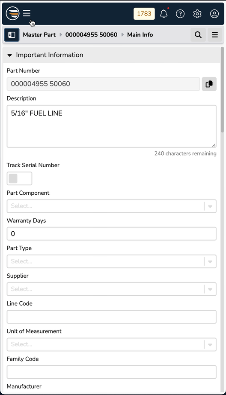Toggle the sidebar panel icon

tap(12, 35)
